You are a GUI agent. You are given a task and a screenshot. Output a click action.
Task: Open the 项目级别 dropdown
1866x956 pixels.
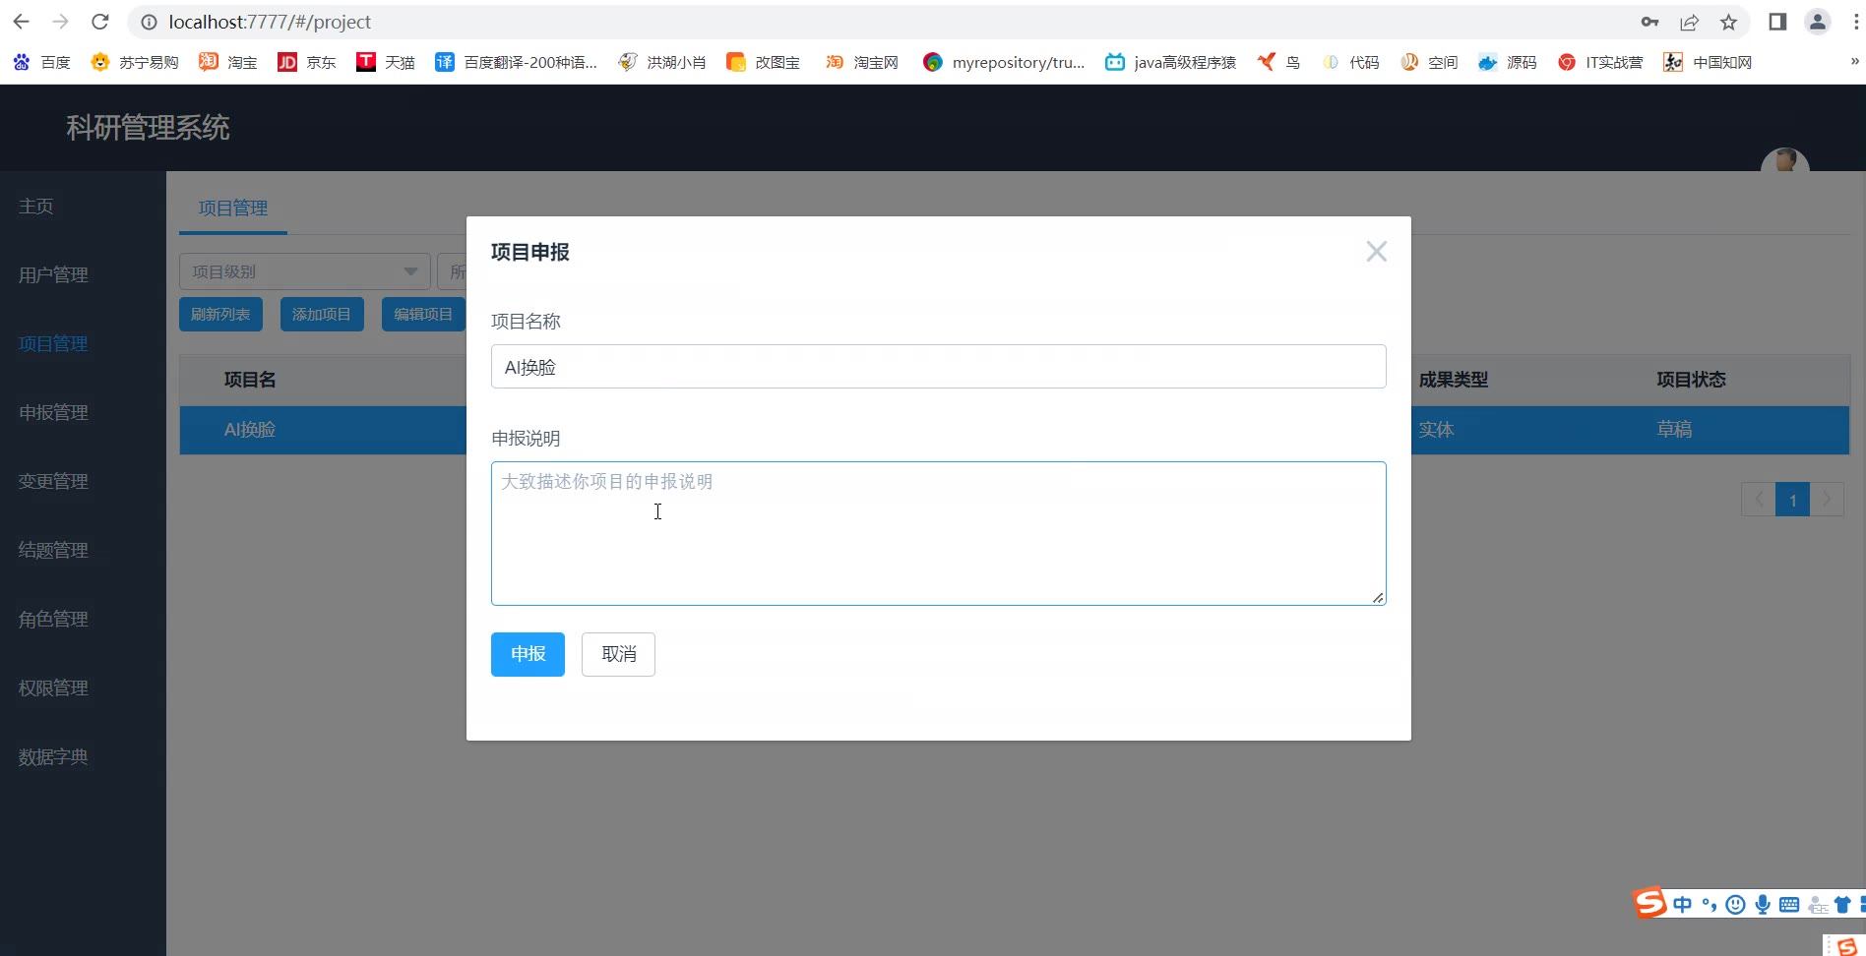point(304,271)
